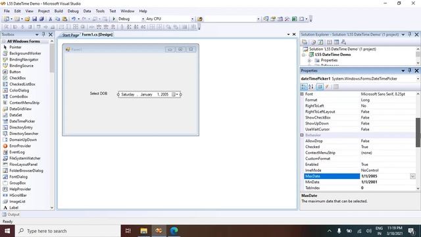Collapse the All Windows Forms toolbox group
The width and height of the screenshot is (421, 237).
(x=4, y=41)
